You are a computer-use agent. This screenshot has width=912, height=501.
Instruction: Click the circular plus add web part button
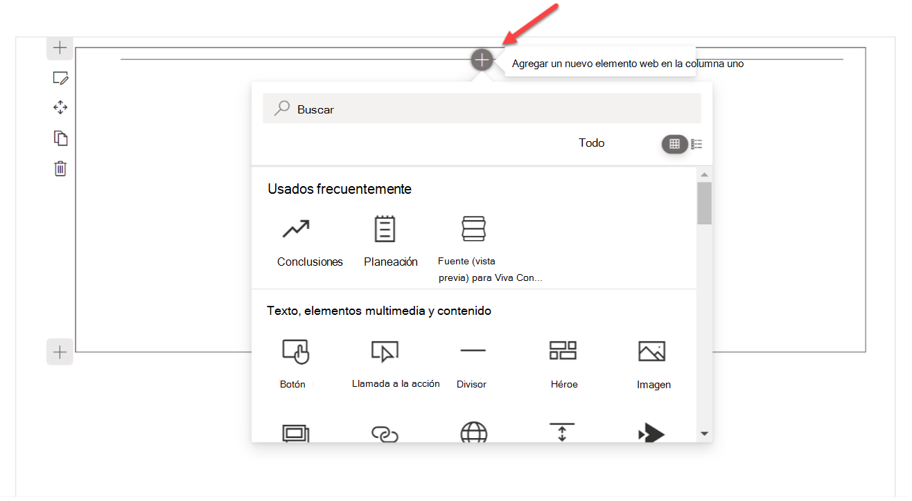[482, 60]
